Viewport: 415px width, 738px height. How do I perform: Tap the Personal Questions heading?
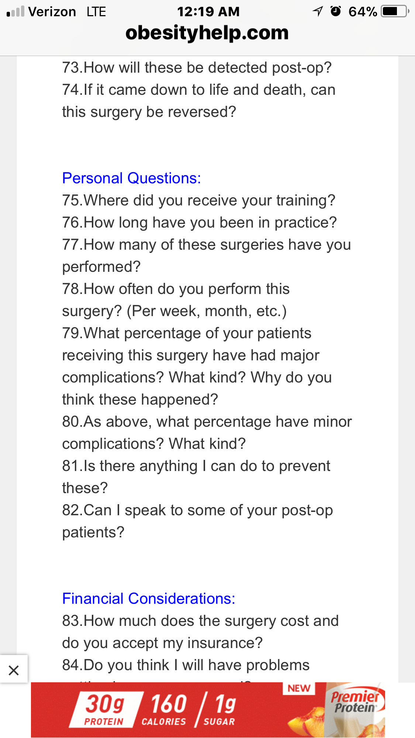[x=132, y=178]
